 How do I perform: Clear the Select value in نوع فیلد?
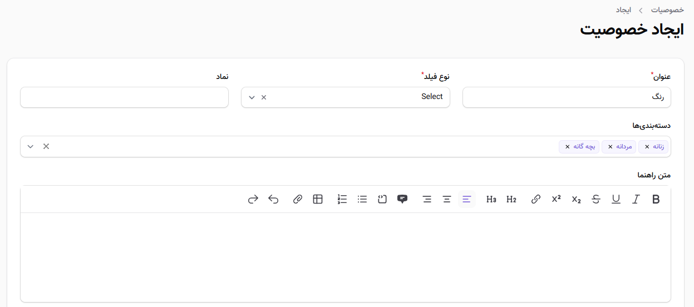coord(264,97)
